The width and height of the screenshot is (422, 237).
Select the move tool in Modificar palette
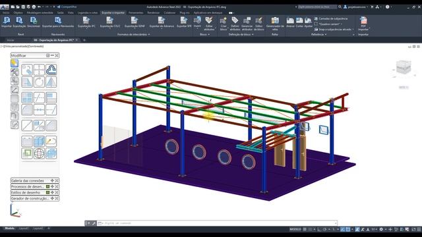pos(39,70)
